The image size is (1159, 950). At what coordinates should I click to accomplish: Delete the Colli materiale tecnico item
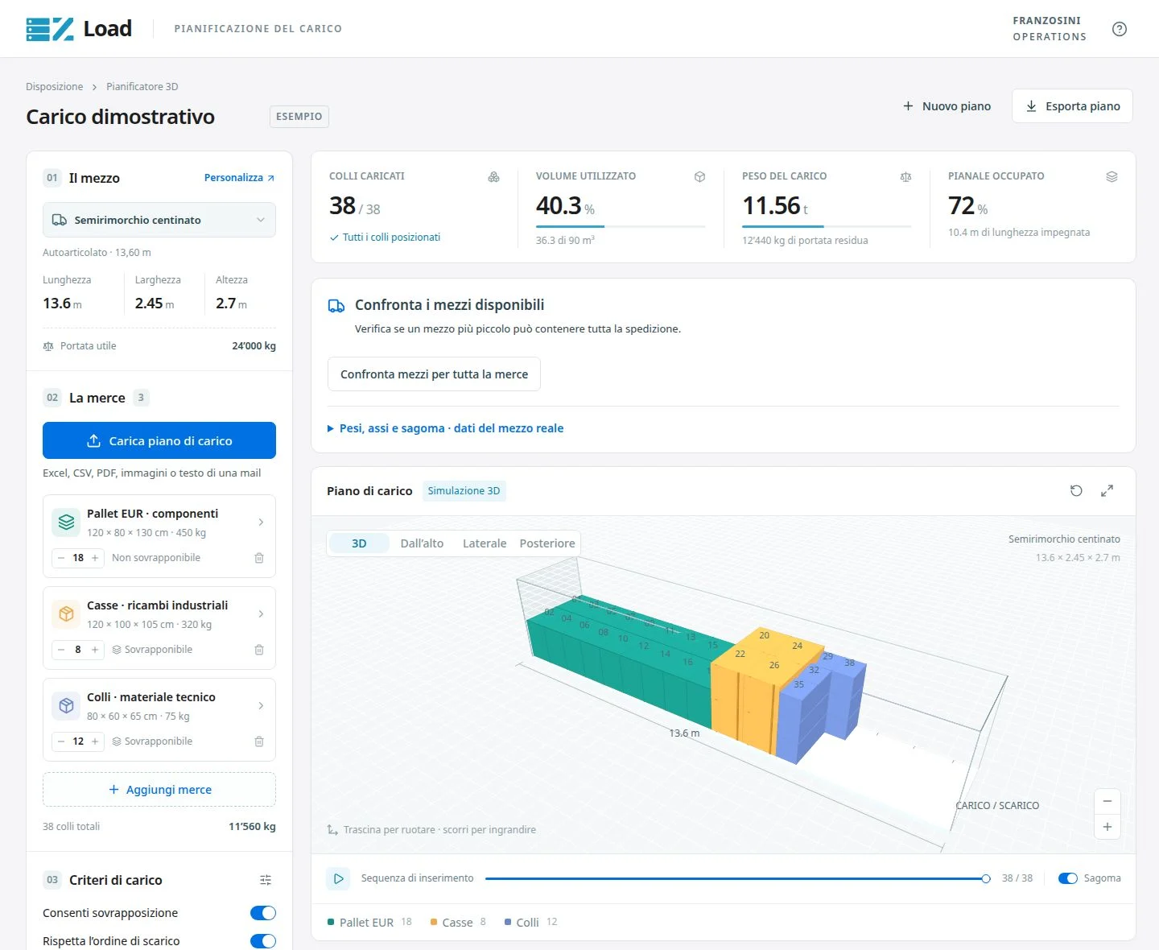coord(259,741)
